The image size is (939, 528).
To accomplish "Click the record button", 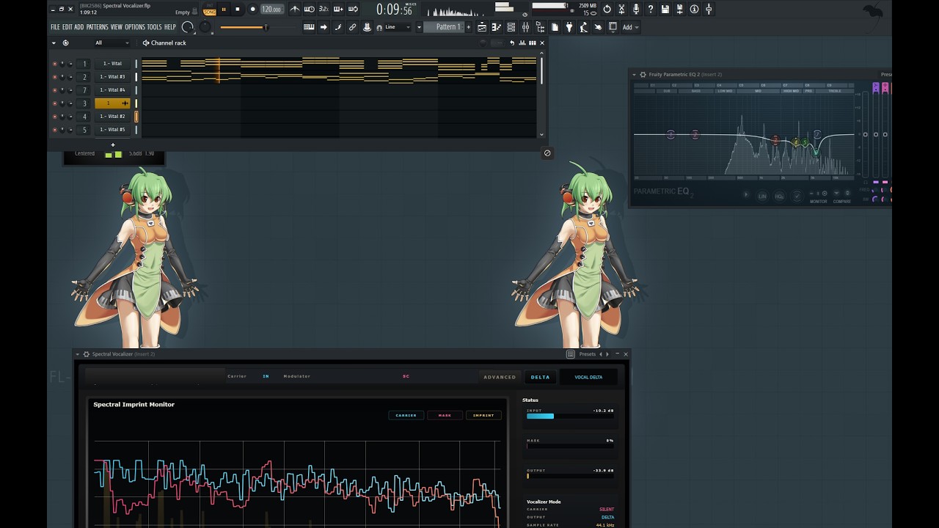I will pyautogui.click(x=252, y=10).
